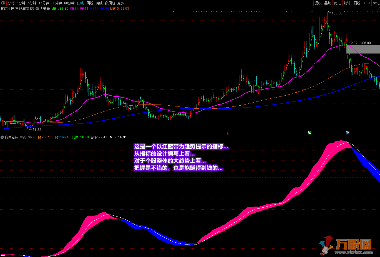Click the red $ marker on time axis
Viewport: 380px width, 257px height.
[228, 133]
